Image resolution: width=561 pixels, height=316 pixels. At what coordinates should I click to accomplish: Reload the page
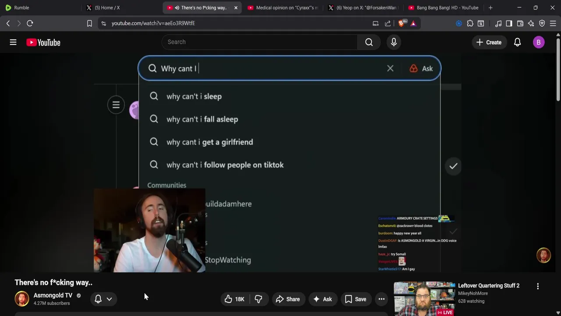coord(30,23)
